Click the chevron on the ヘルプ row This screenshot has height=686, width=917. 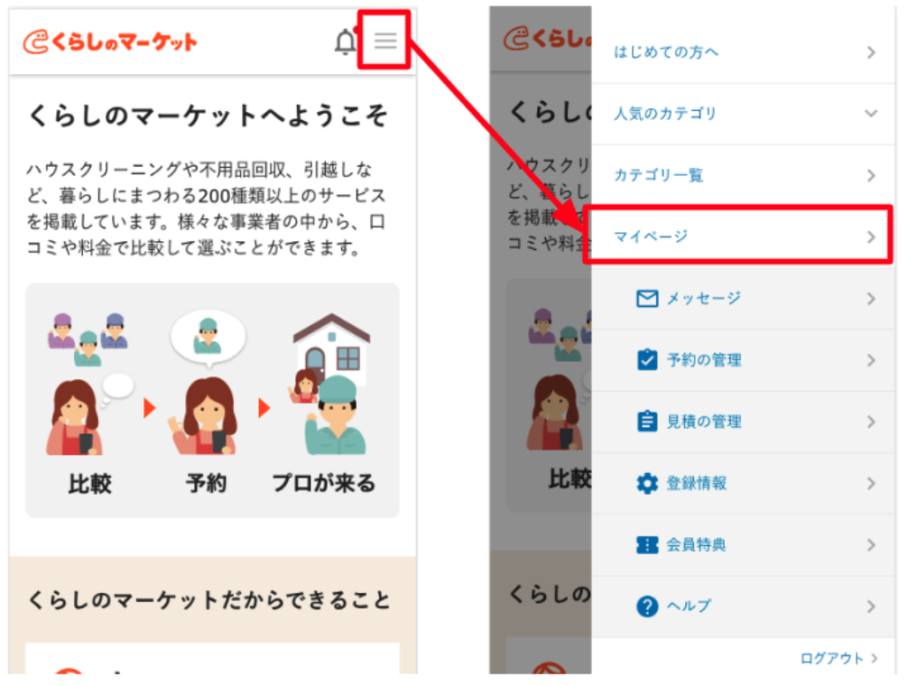[871, 607]
